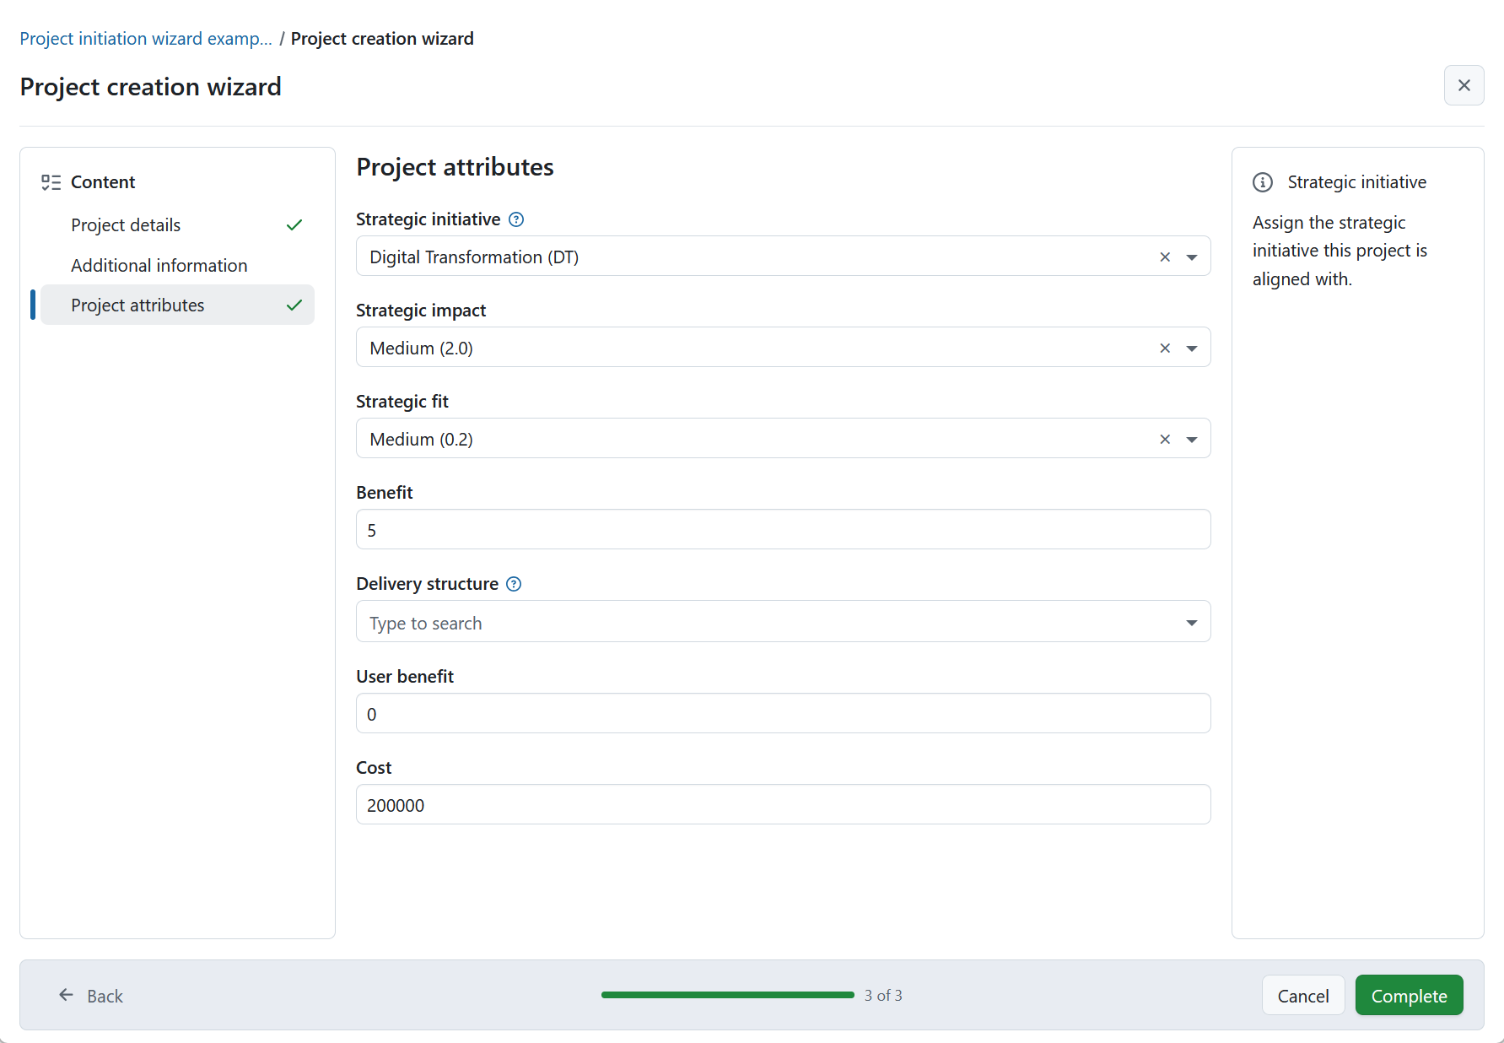This screenshot has height=1043, width=1504.
Task: Click the green checkmark beside Project details
Action: [x=294, y=224]
